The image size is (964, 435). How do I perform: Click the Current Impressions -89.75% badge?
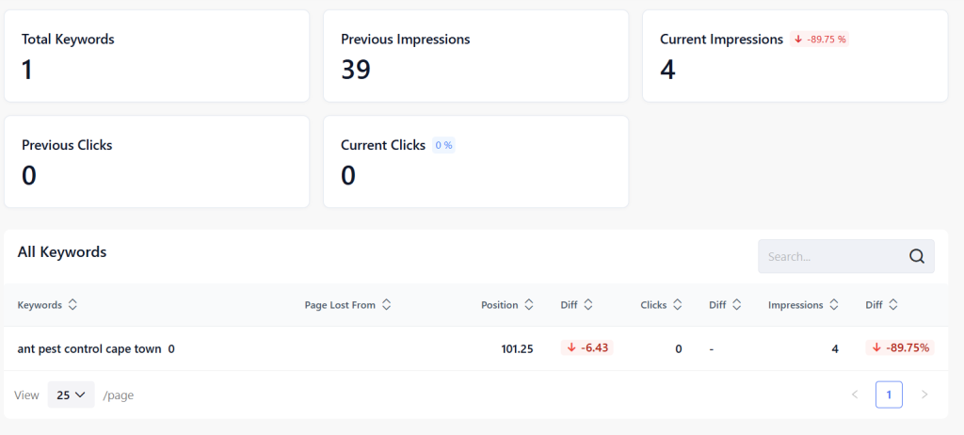coord(820,40)
